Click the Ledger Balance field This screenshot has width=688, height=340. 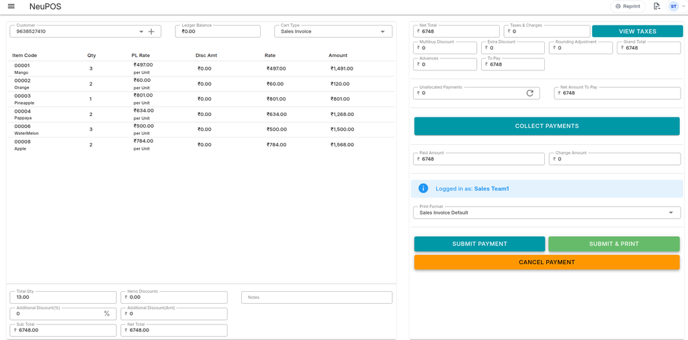[218, 32]
